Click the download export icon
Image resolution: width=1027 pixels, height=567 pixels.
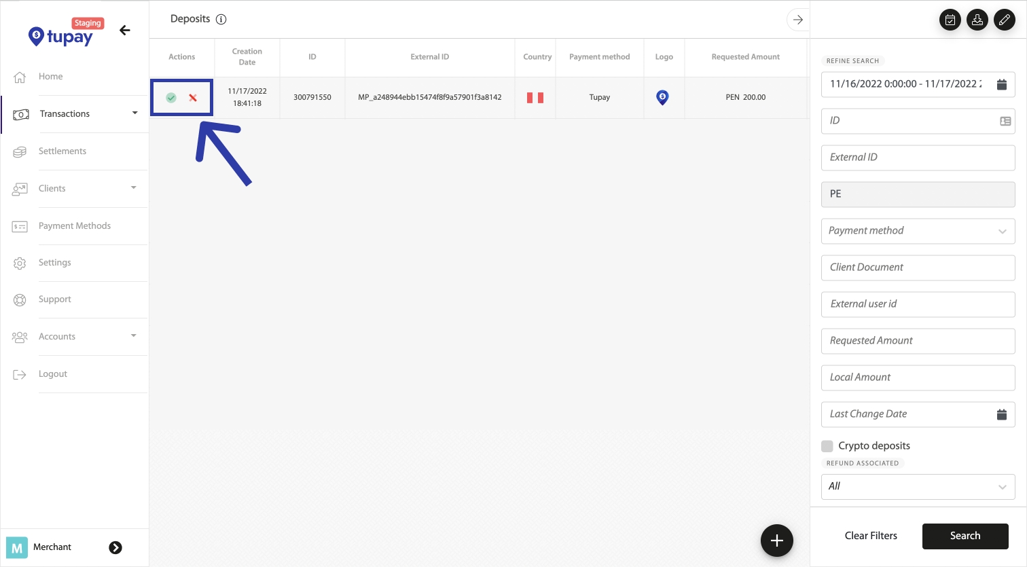coord(977,20)
